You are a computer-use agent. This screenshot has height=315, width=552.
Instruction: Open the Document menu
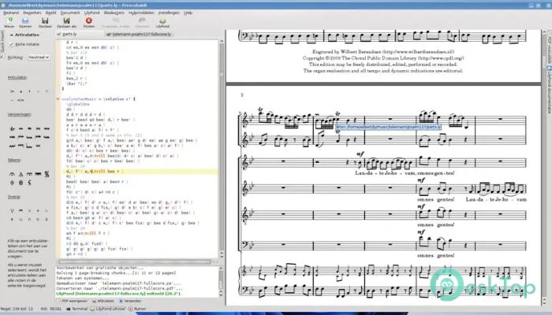(70, 13)
